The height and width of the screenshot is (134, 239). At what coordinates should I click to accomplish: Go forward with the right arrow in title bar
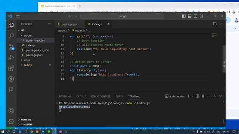coord(76,16)
